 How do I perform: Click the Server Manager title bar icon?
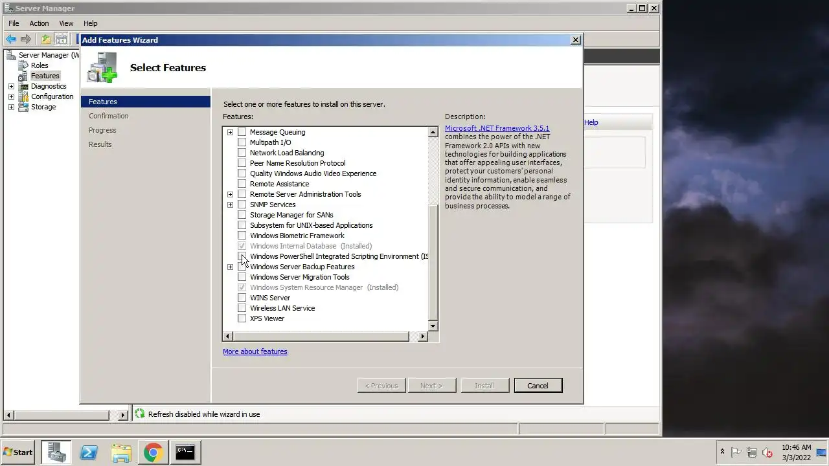tap(8, 8)
